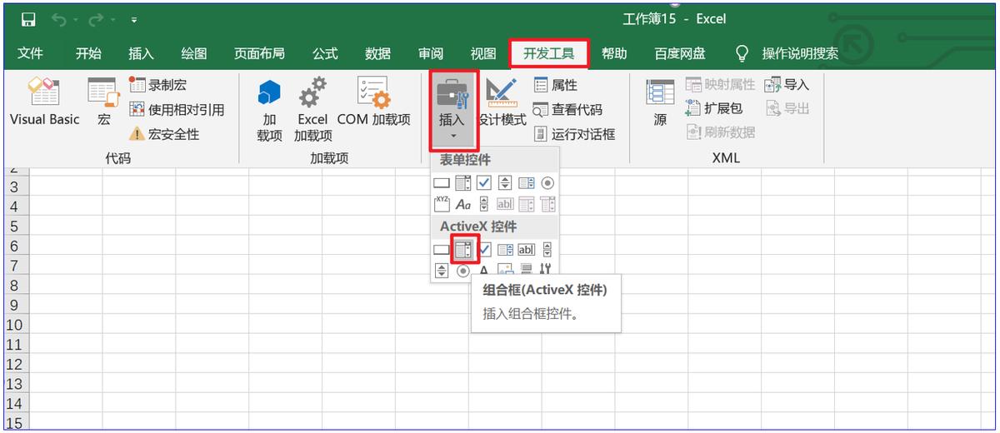
Task: Open the 加载项 add-ins store
Action: click(x=269, y=110)
